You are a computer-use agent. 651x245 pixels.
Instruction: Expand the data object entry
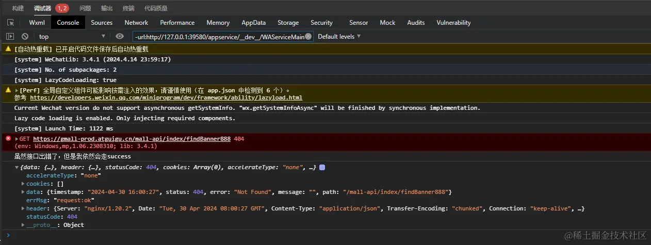[23, 192]
